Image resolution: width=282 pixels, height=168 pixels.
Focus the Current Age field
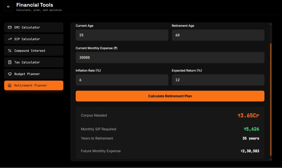point(122,35)
